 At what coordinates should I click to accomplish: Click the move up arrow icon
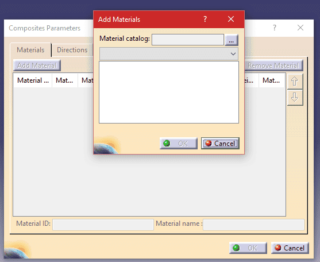tap(295, 81)
